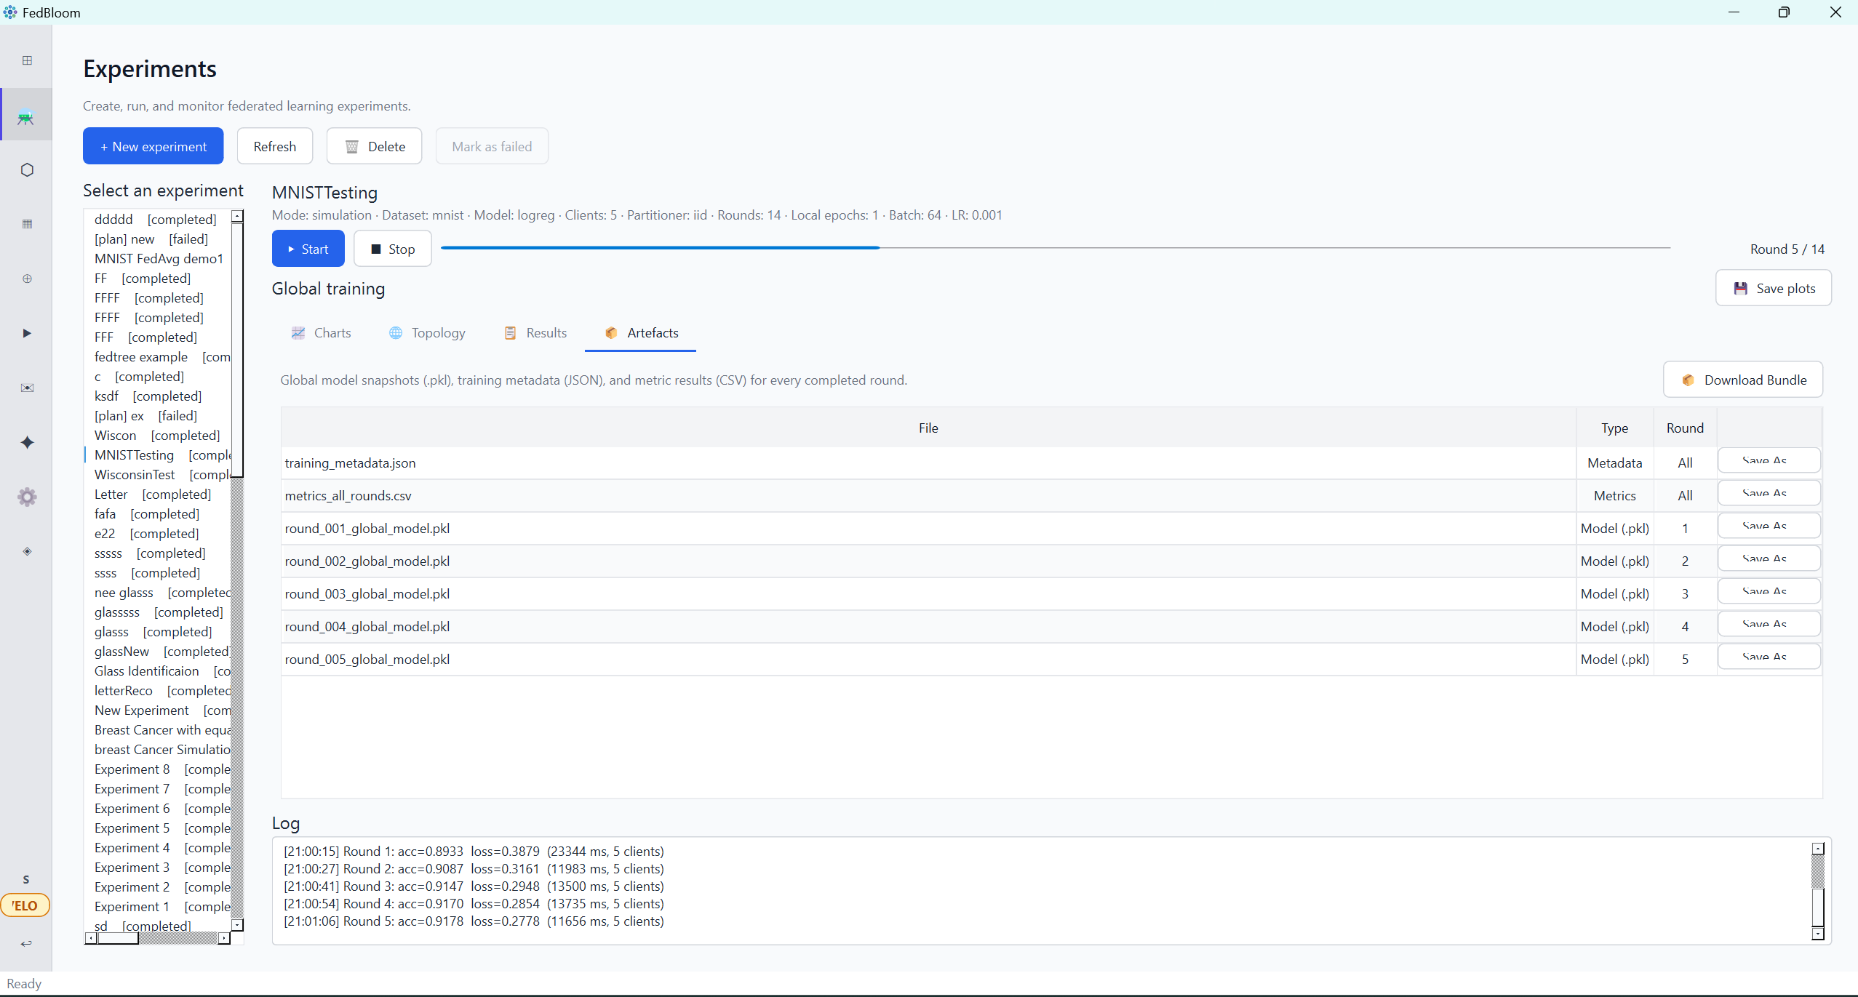Click the diamond icon in sidebar
Viewport: 1858px width, 997px height.
[27, 551]
